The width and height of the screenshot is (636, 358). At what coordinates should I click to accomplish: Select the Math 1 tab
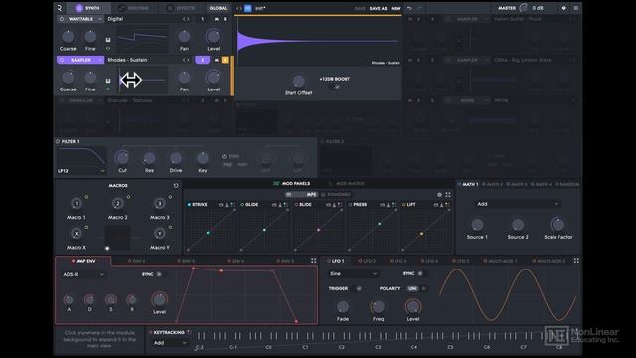tap(468, 184)
